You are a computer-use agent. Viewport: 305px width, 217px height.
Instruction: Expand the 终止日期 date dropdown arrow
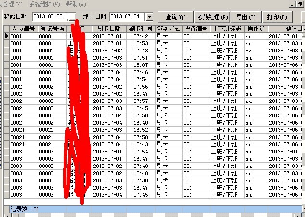click(x=149, y=17)
